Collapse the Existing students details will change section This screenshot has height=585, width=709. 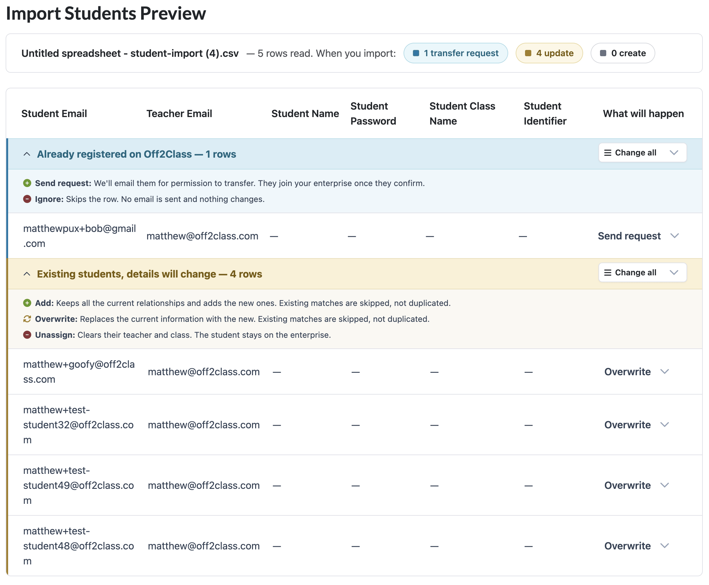[27, 274]
